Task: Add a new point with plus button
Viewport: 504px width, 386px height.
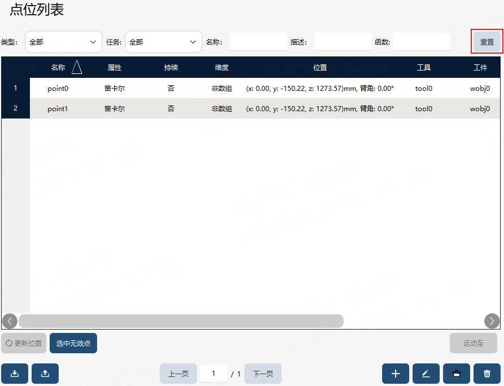Action: (x=396, y=374)
